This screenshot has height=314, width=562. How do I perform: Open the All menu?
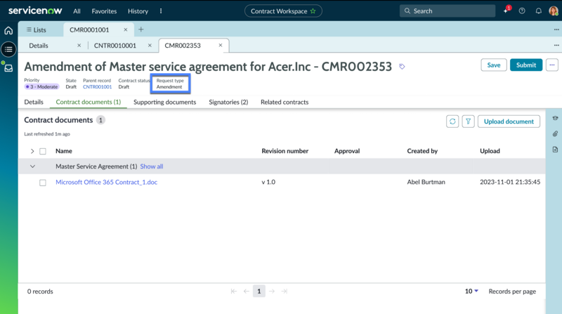(x=77, y=11)
